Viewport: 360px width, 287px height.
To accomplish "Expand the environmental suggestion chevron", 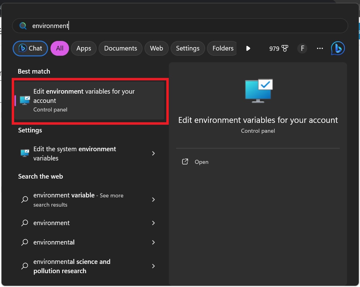I will 153,242.
